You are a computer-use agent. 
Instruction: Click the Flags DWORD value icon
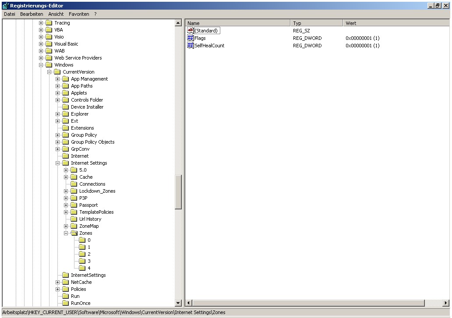pos(191,38)
